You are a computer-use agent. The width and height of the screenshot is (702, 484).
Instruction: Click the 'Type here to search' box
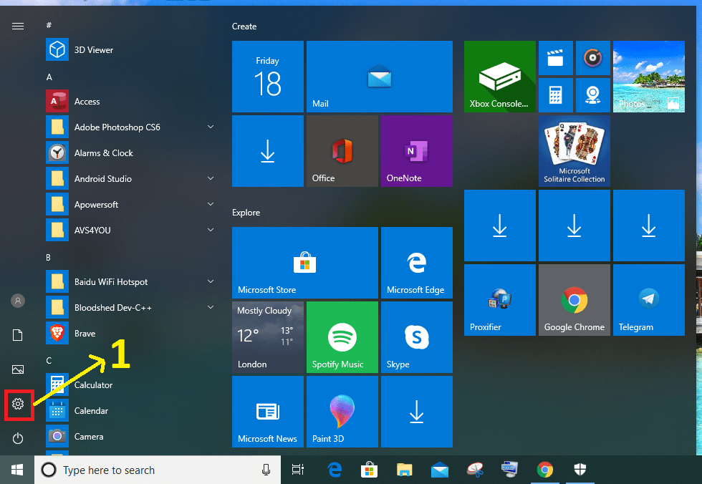coord(158,470)
